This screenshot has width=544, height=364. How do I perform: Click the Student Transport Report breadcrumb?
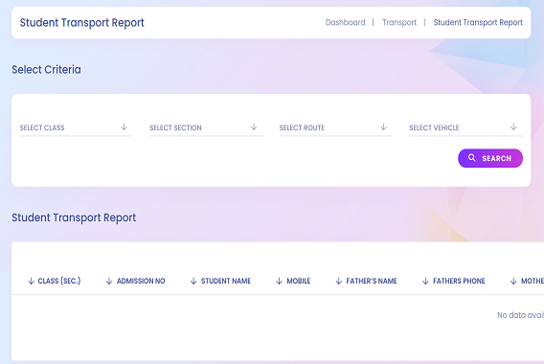(478, 23)
